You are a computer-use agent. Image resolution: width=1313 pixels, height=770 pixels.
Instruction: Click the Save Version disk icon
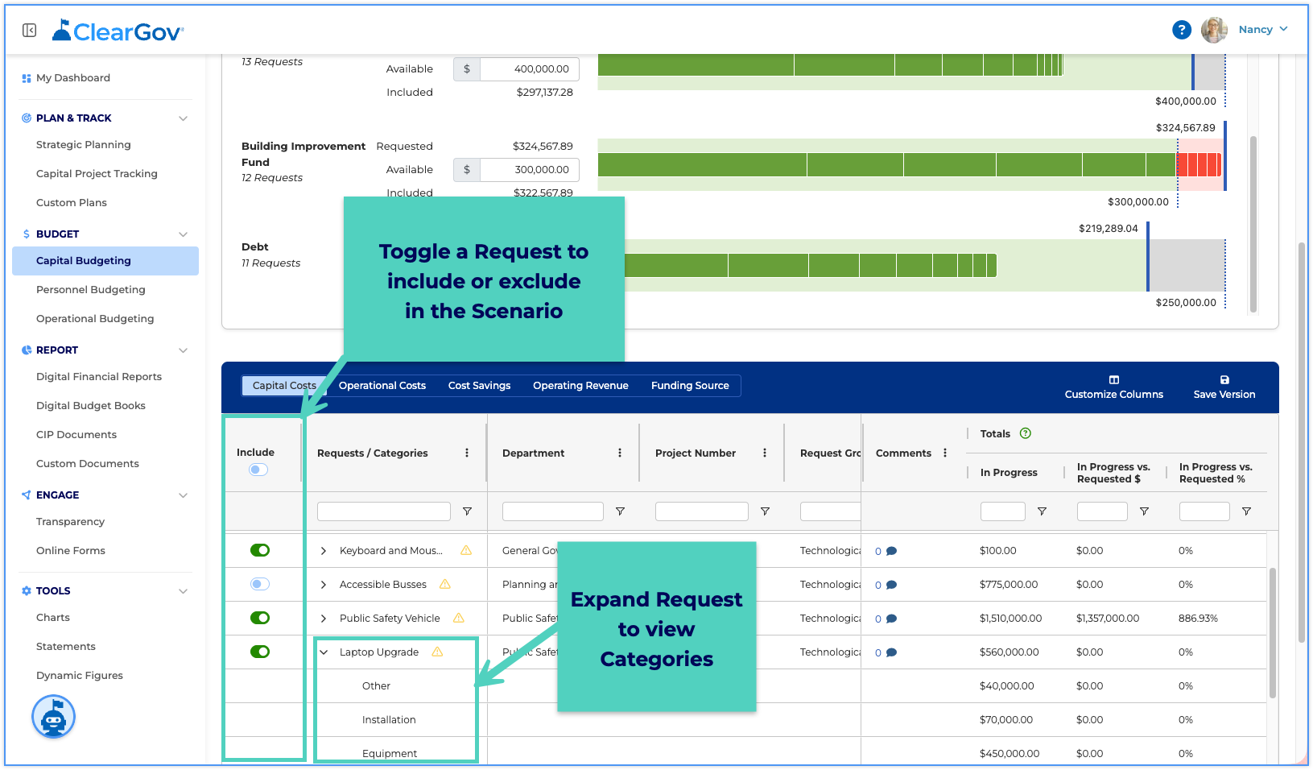1224,379
